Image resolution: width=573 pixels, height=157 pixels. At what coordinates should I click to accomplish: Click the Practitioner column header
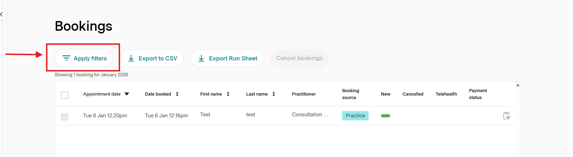point(304,94)
